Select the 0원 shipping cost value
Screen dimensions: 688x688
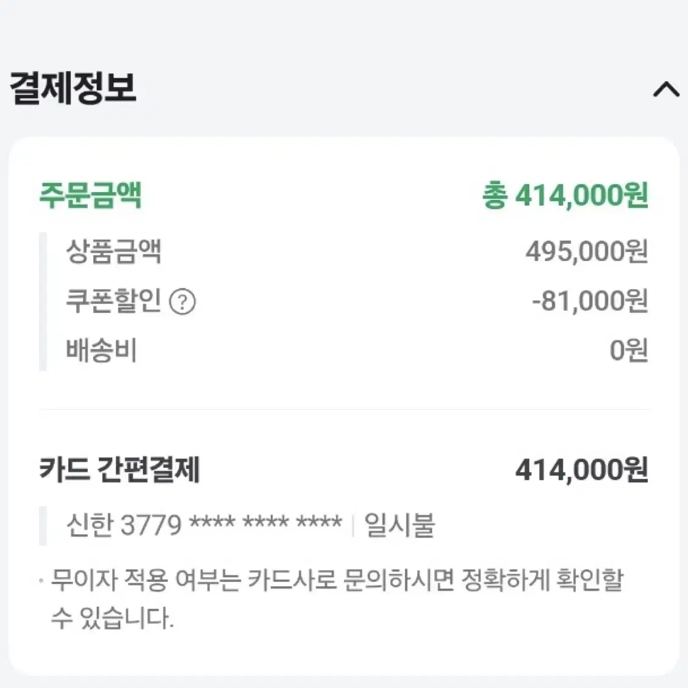tap(629, 351)
